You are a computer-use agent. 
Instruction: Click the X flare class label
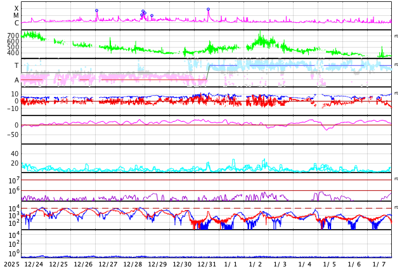tap(16, 8)
